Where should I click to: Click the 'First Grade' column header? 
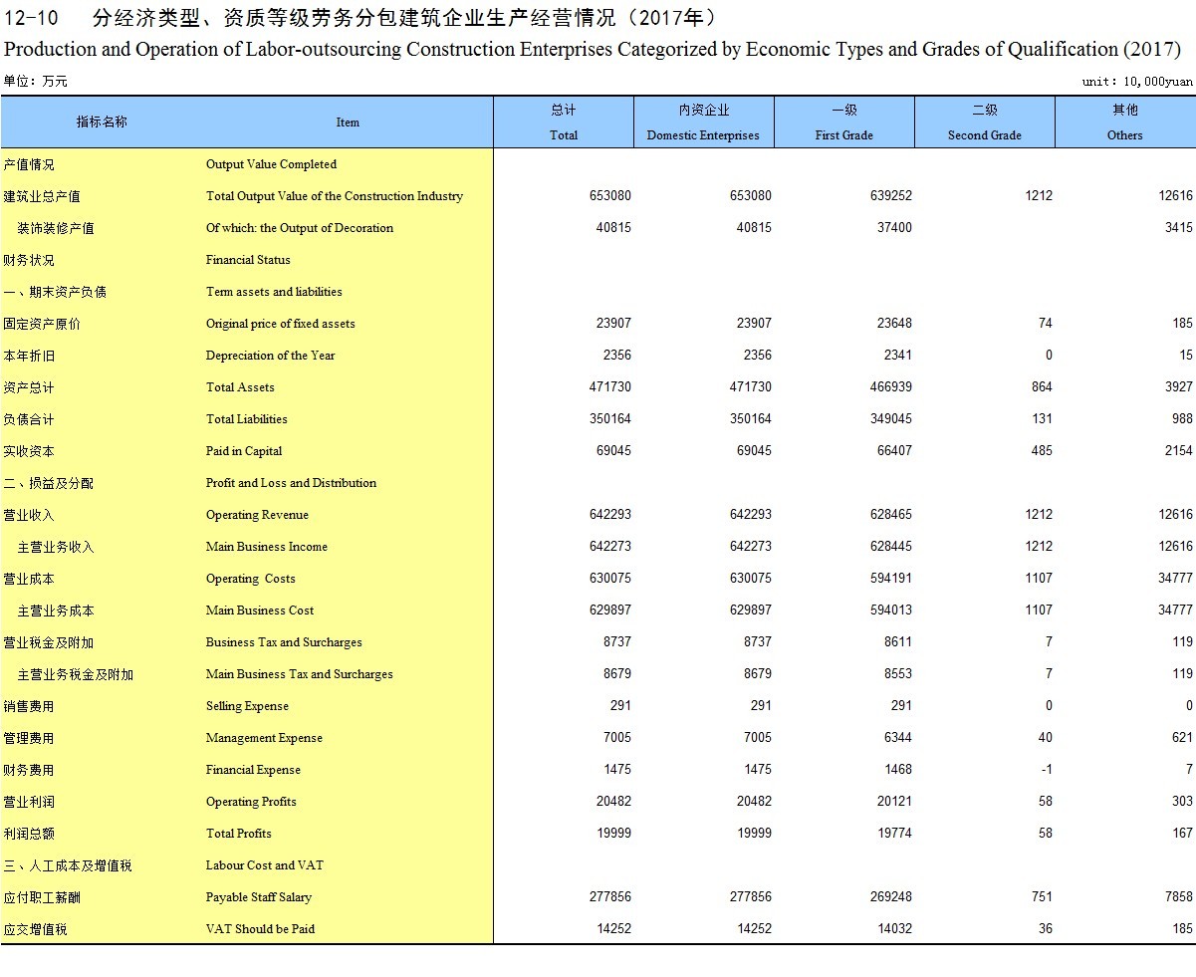[843, 122]
